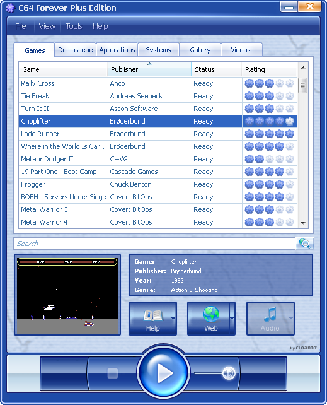Sort list by Publisher column header
Viewport: 327px width, 405px height.
pyautogui.click(x=149, y=69)
